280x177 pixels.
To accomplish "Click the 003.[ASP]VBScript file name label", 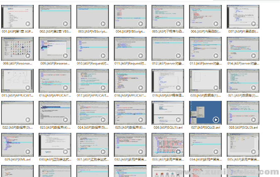I will [91, 31].
